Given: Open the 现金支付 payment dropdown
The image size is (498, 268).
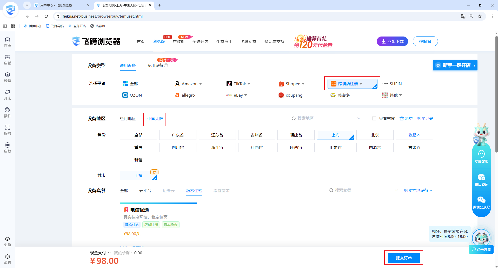Looking at the screenshot, I should (101, 253).
